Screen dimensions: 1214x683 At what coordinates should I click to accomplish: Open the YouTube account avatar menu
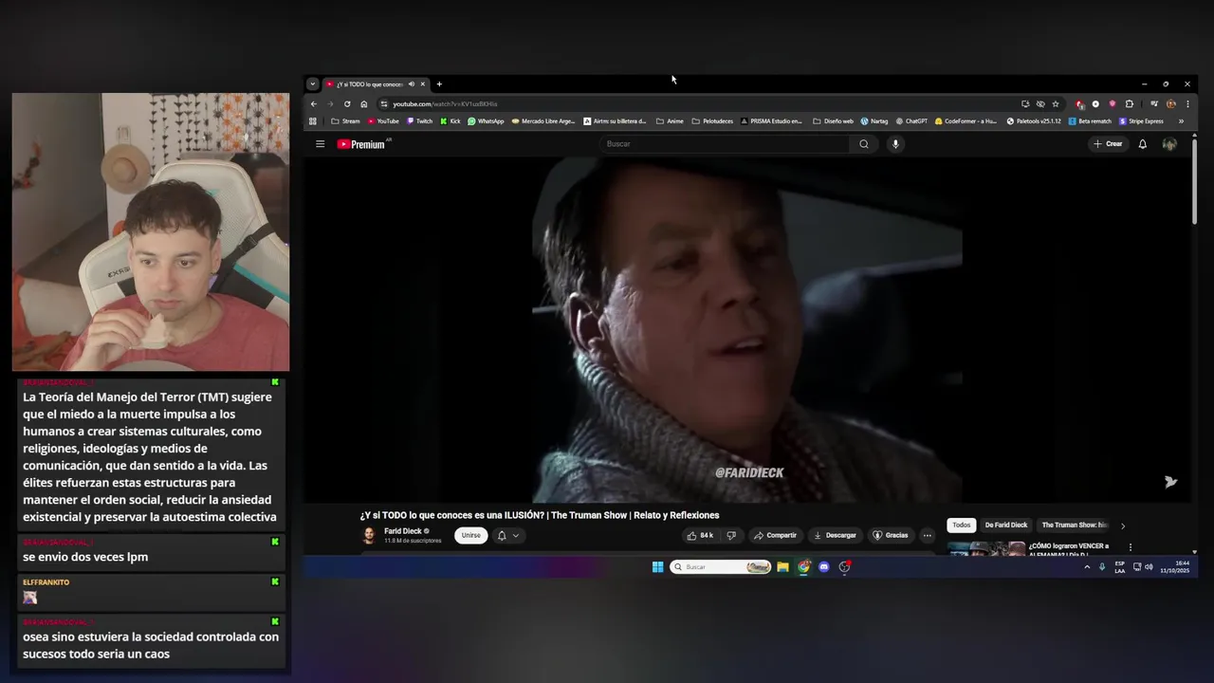click(1169, 144)
